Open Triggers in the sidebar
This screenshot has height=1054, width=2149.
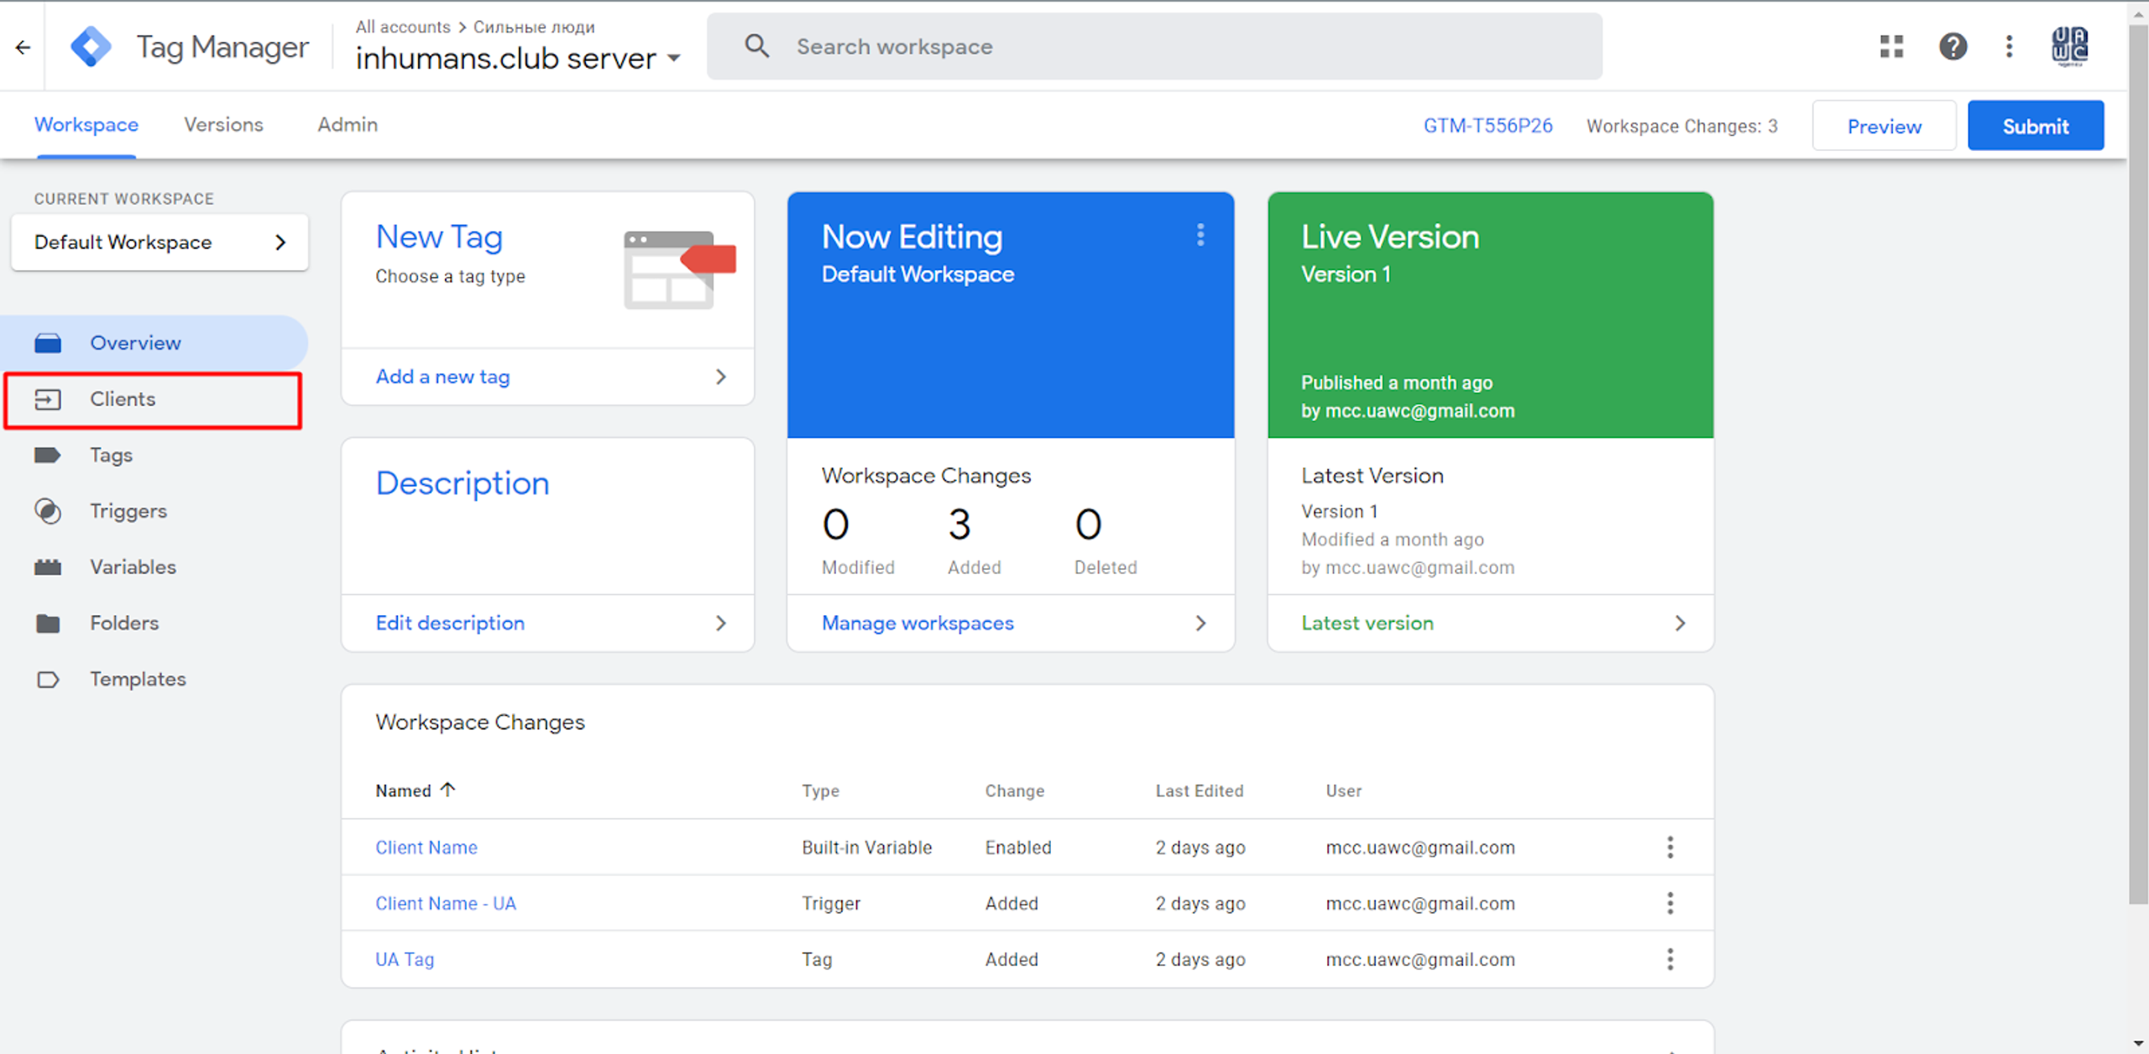pos(128,511)
